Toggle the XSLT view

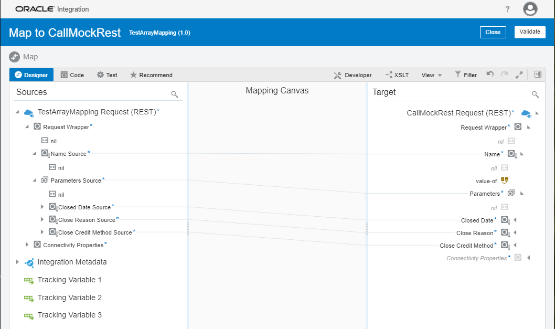pyautogui.click(x=397, y=75)
